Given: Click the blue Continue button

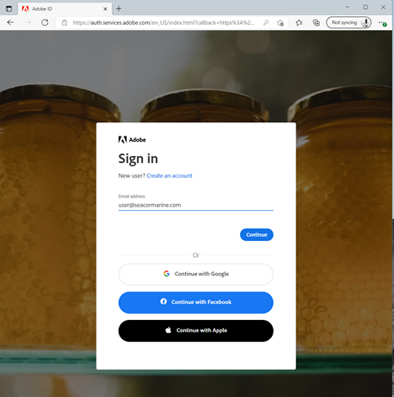Looking at the screenshot, I should click(x=257, y=235).
